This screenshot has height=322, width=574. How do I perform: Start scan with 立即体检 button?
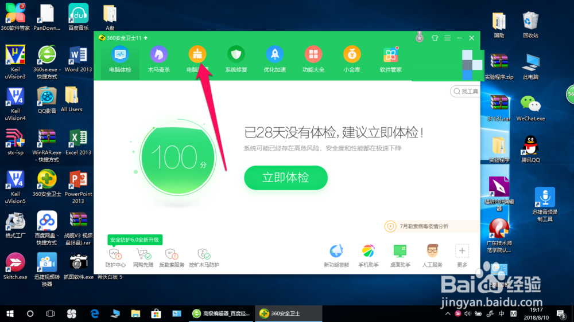285,178
